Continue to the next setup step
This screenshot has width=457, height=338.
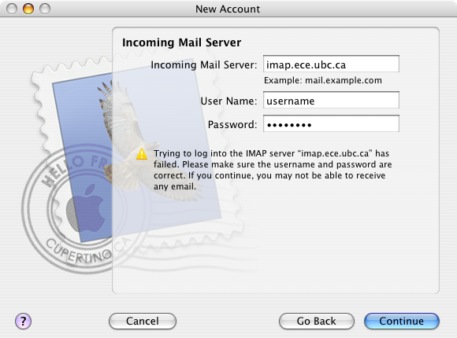click(x=401, y=321)
